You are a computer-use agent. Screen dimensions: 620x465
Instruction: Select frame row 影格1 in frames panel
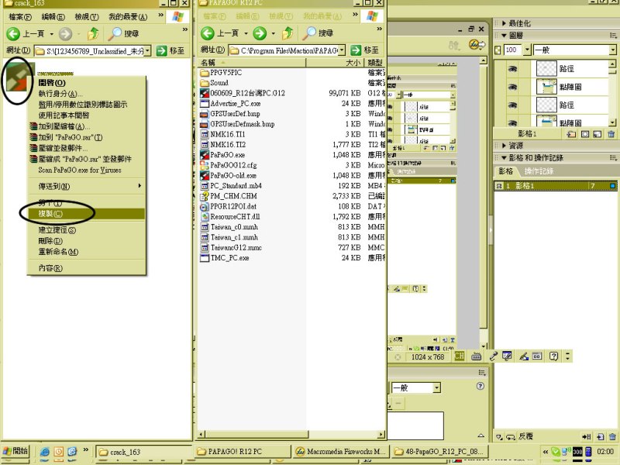[x=556, y=186]
